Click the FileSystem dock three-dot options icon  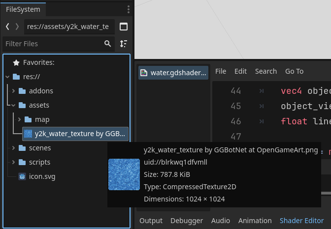click(128, 9)
